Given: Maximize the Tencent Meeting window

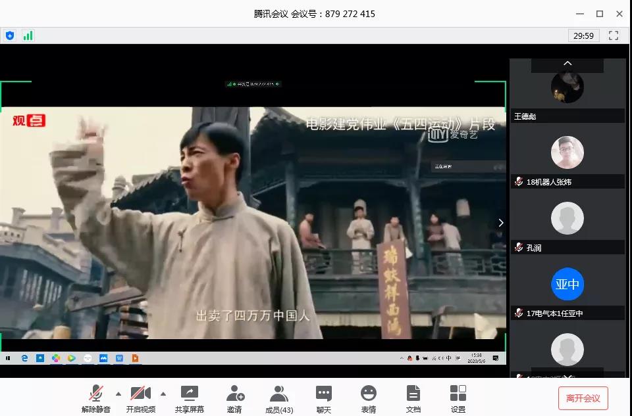Looking at the screenshot, I should click(600, 14).
